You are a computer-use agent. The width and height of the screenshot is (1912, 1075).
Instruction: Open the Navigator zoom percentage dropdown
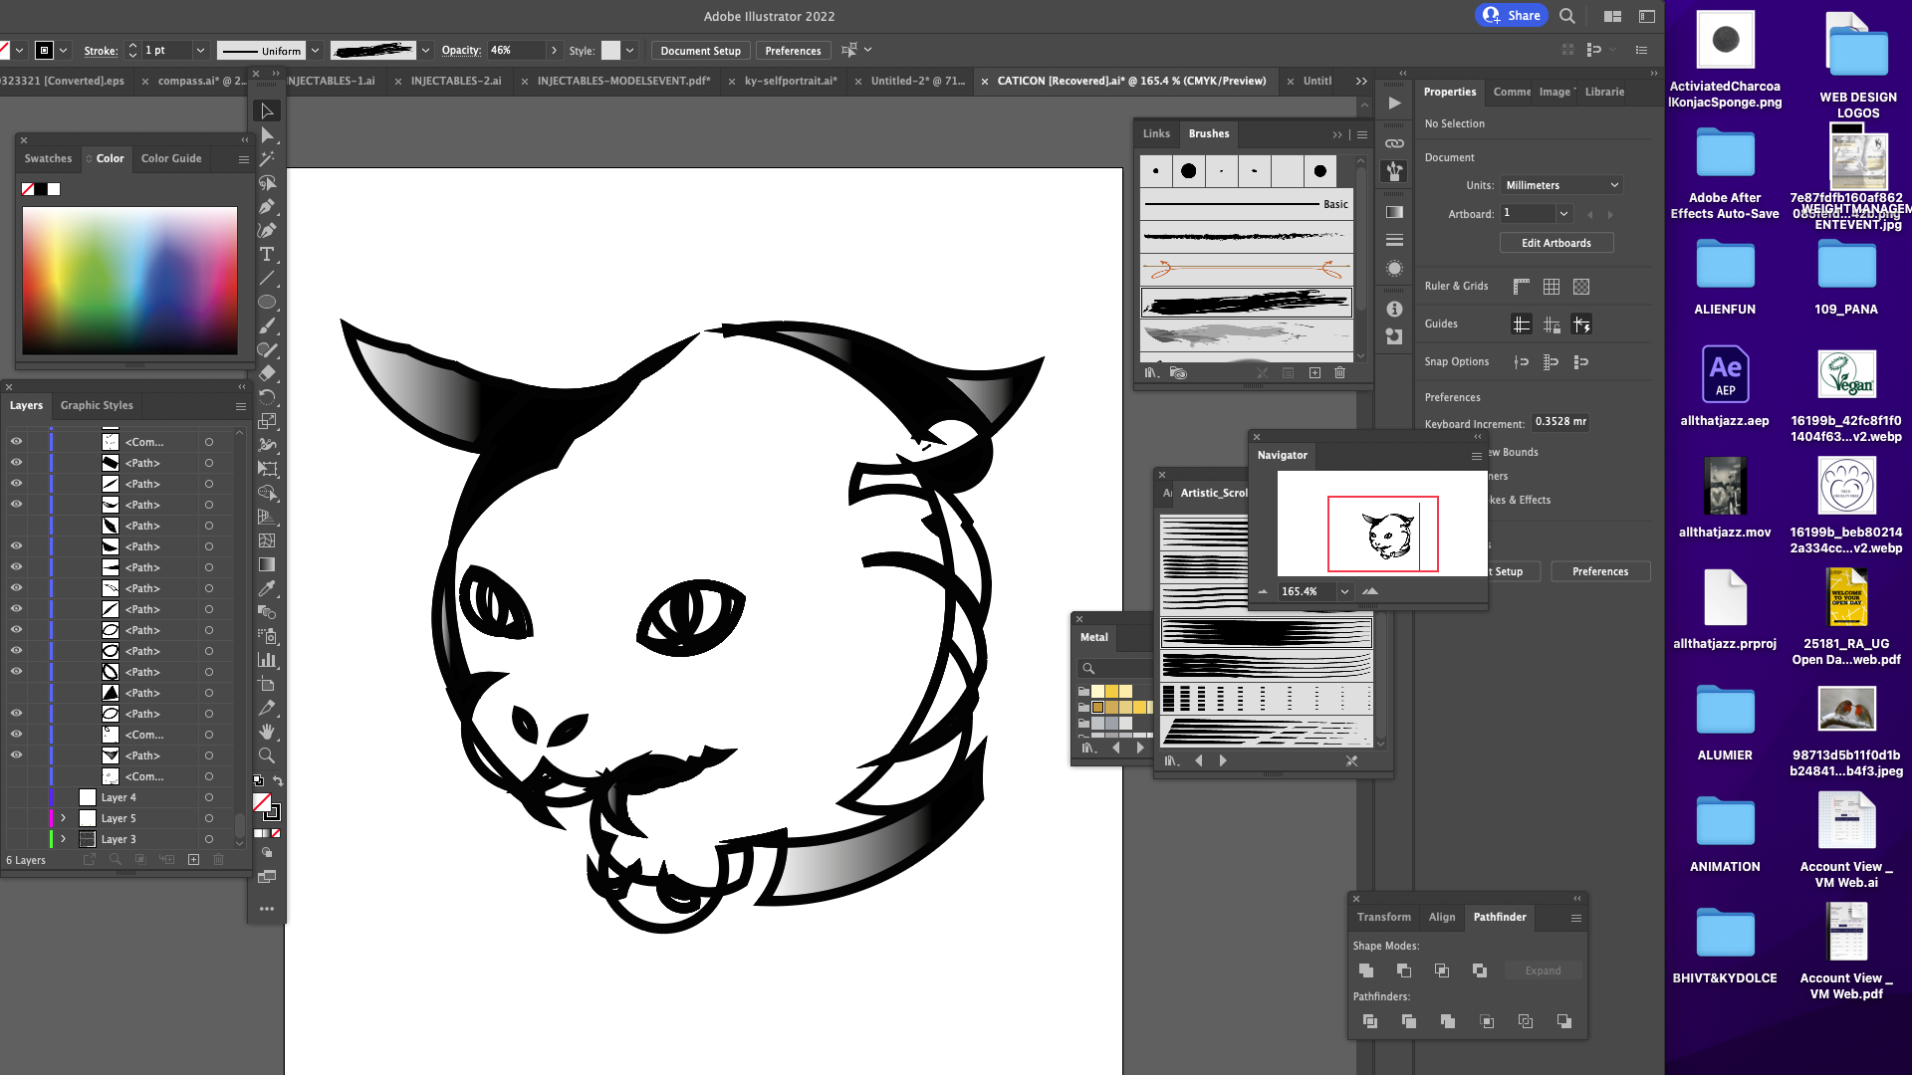click(1344, 591)
